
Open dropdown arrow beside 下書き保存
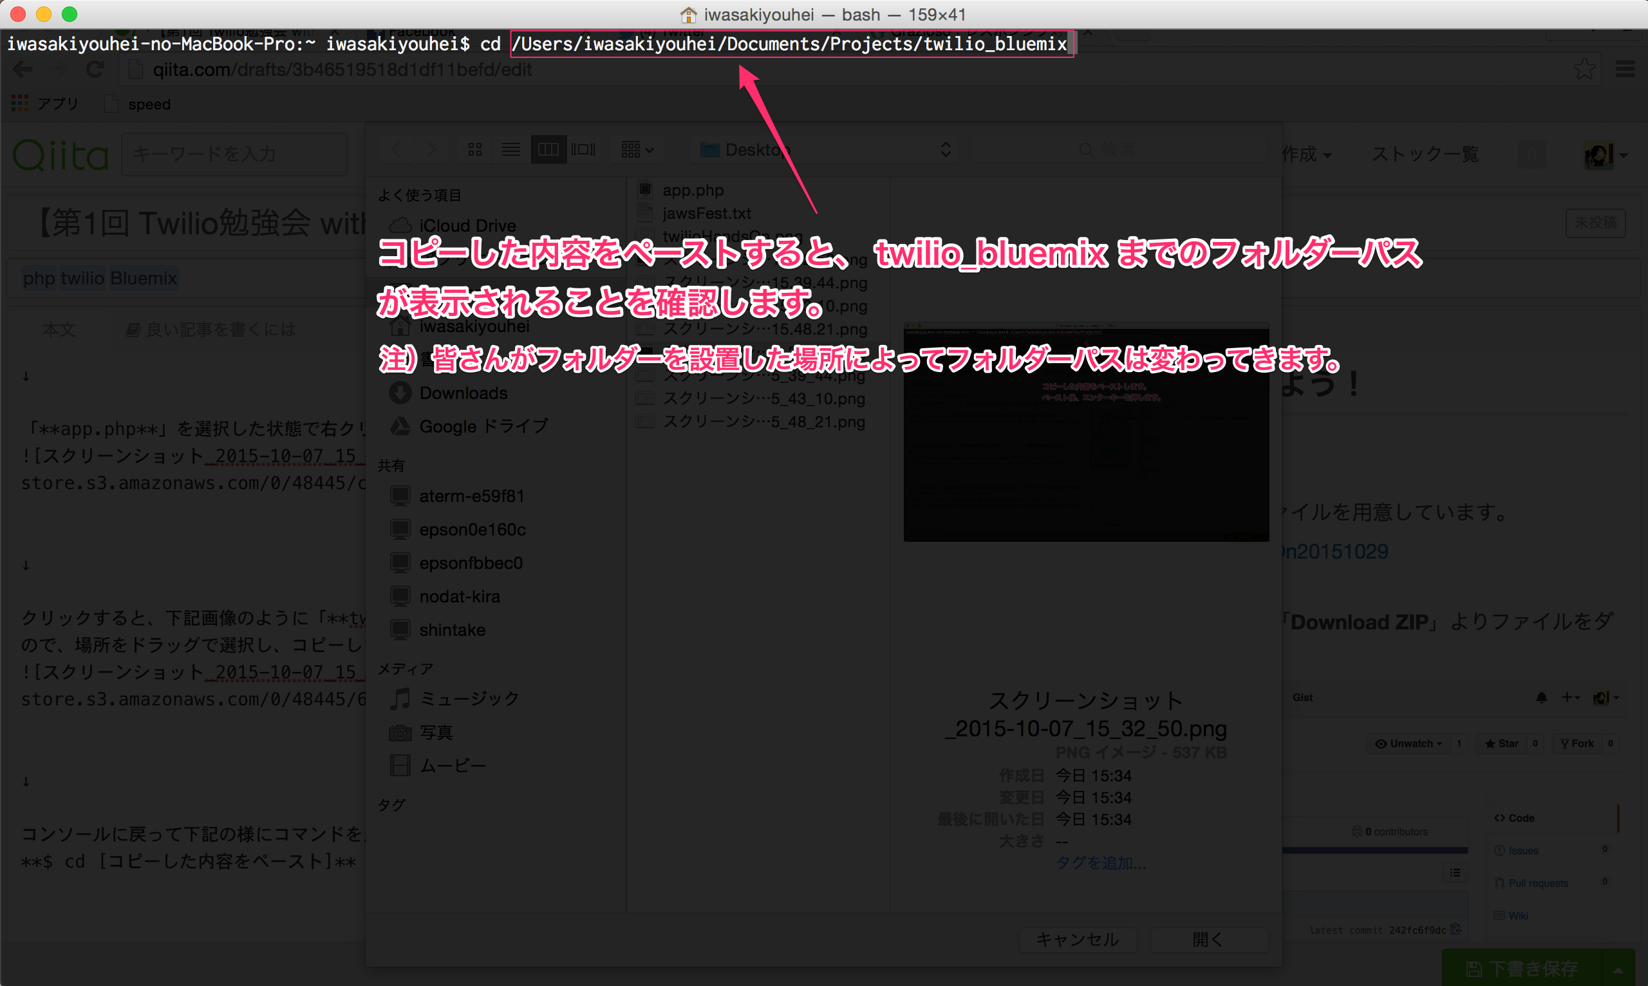(1619, 969)
